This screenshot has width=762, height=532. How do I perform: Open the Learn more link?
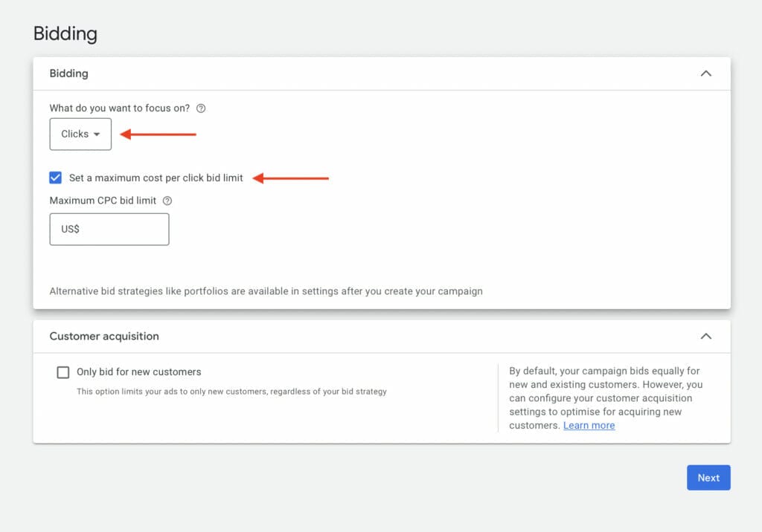pyautogui.click(x=589, y=425)
